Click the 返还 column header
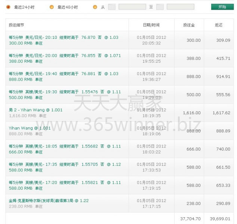Viewport: 237px width, 224px height. point(219,25)
